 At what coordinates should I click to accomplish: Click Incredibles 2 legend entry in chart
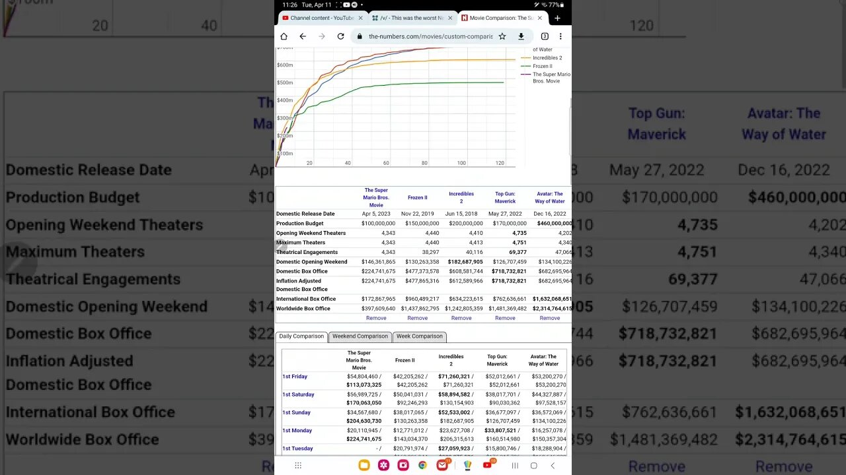(542, 58)
